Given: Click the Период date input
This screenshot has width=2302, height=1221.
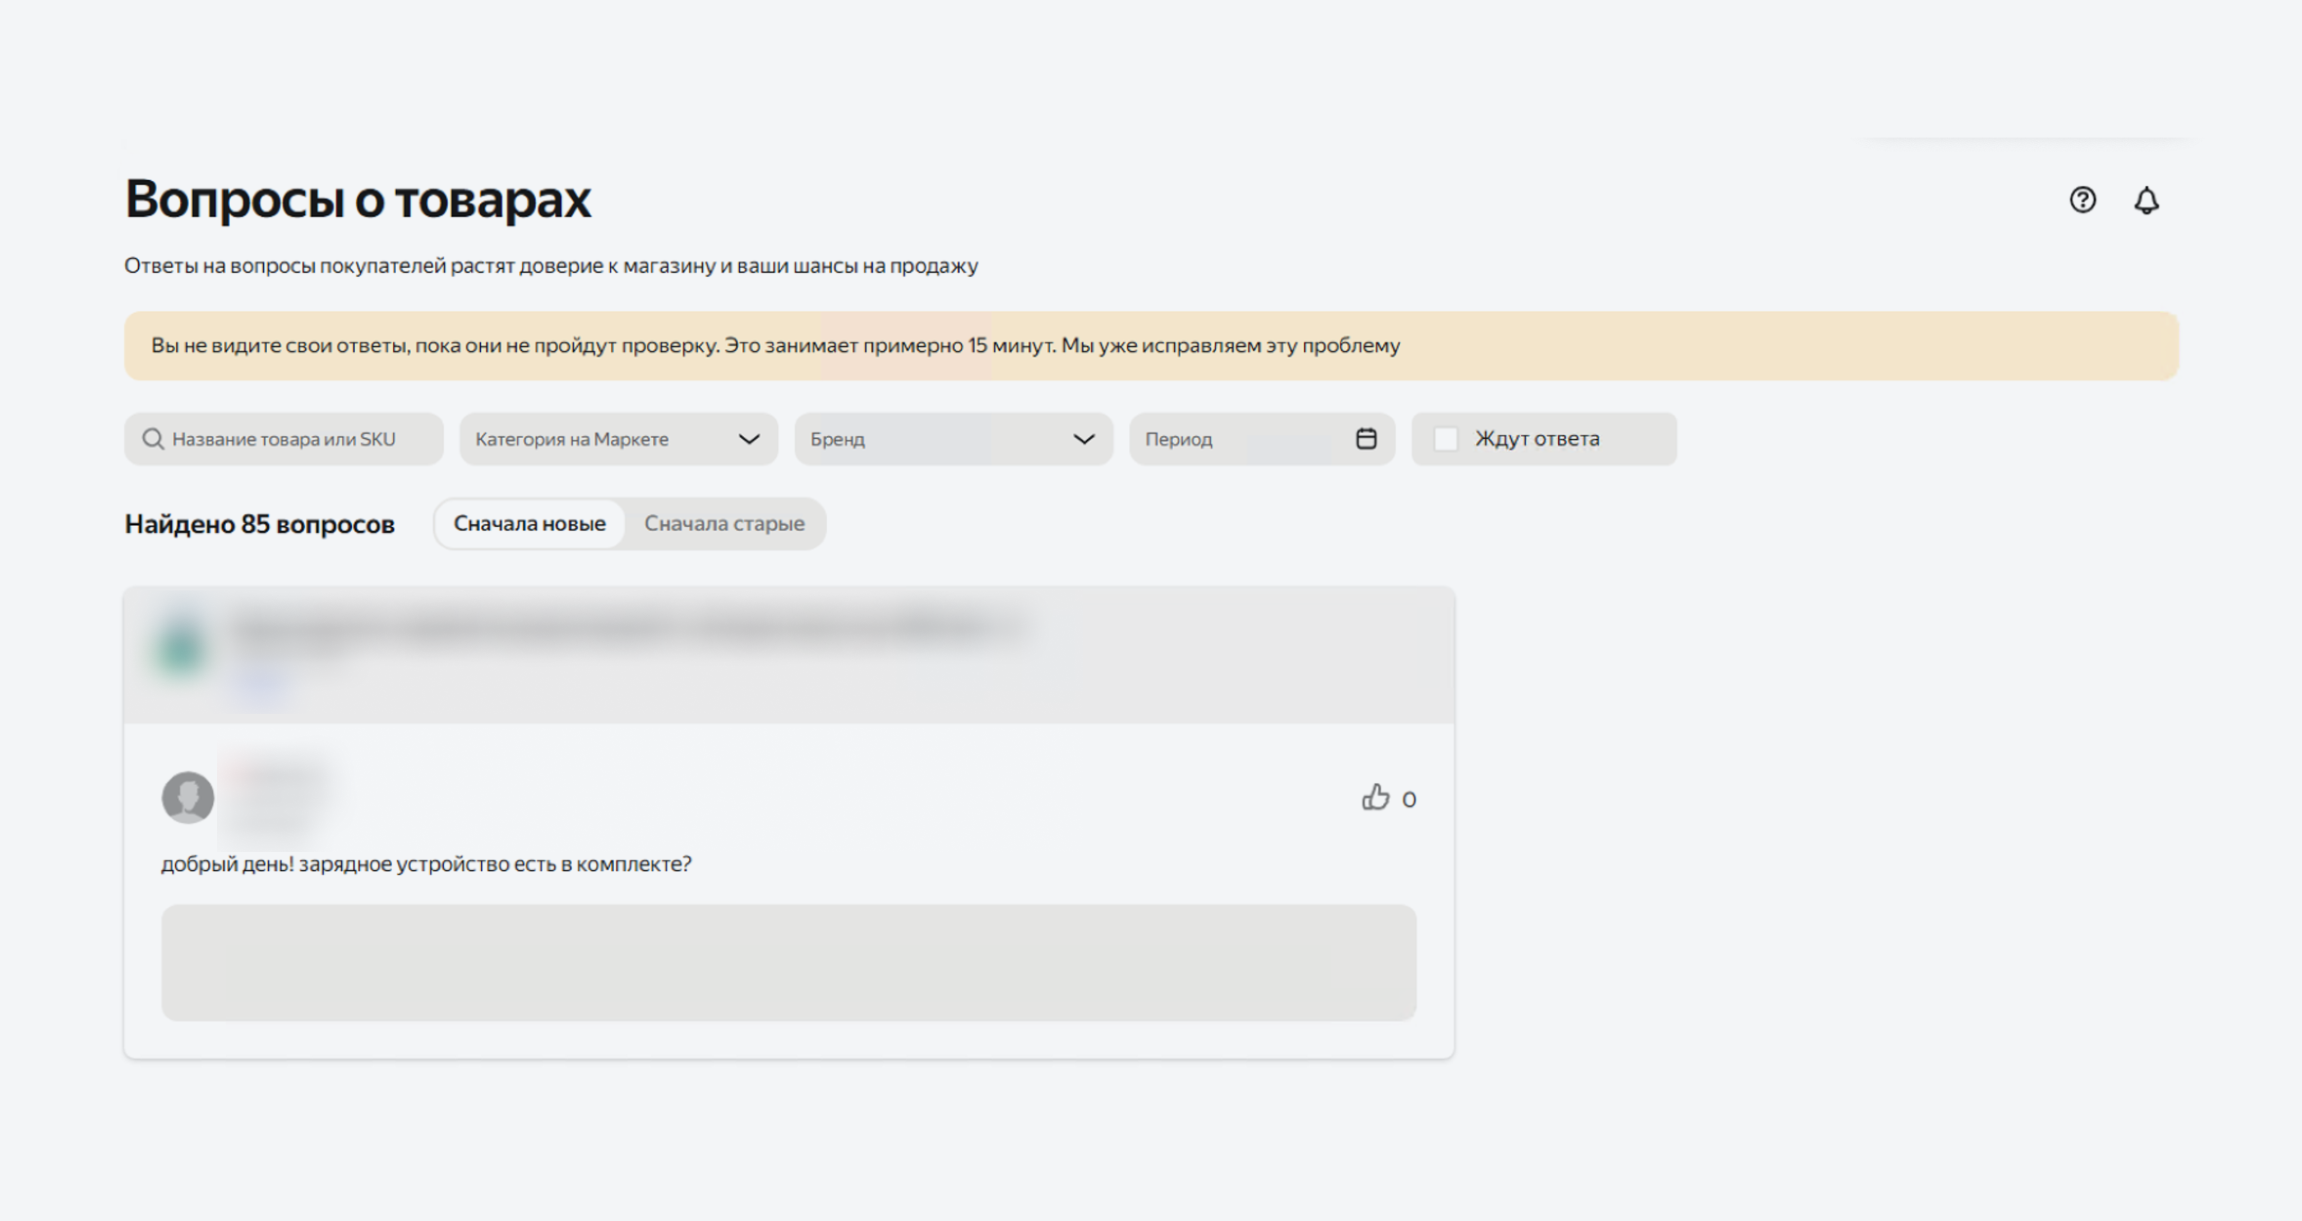Looking at the screenshot, I should tap(1262, 439).
